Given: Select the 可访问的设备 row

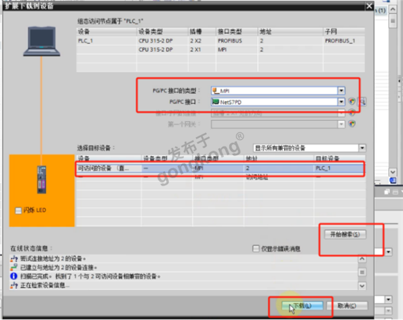Looking at the screenshot, I should [x=220, y=168].
